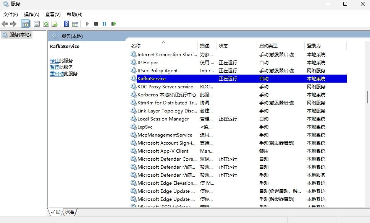Image resolution: width=370 pixels, height=223 pixels.
Task: Switch to the 扩展 tab
Action: pyautogui.click(x=55, y=212)
